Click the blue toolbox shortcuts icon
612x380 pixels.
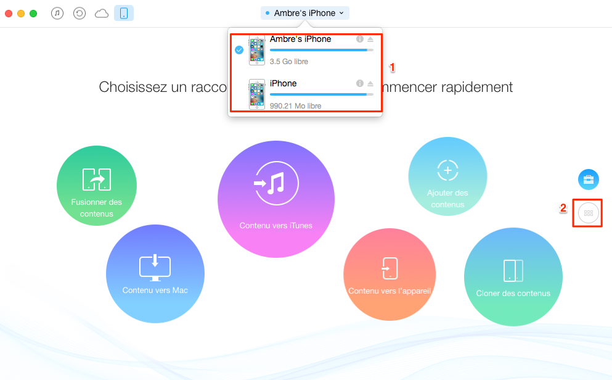589,180
